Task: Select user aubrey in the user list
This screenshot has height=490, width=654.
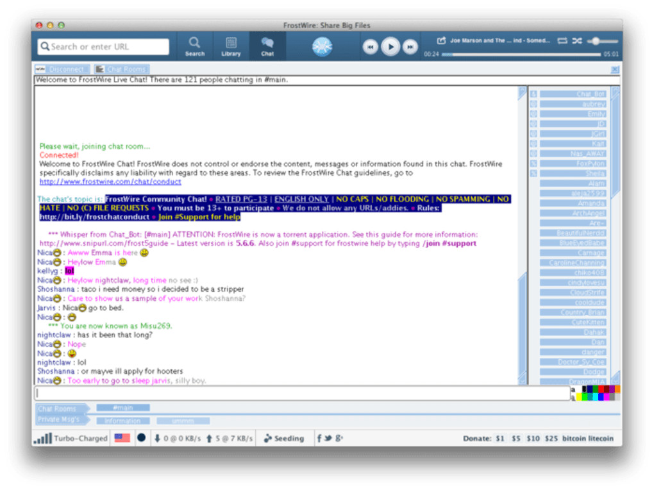Action: tap(573, 104)
